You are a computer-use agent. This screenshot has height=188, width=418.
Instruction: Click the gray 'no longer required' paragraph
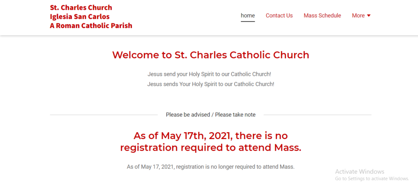pyautogui.click(x=211, y=166)
